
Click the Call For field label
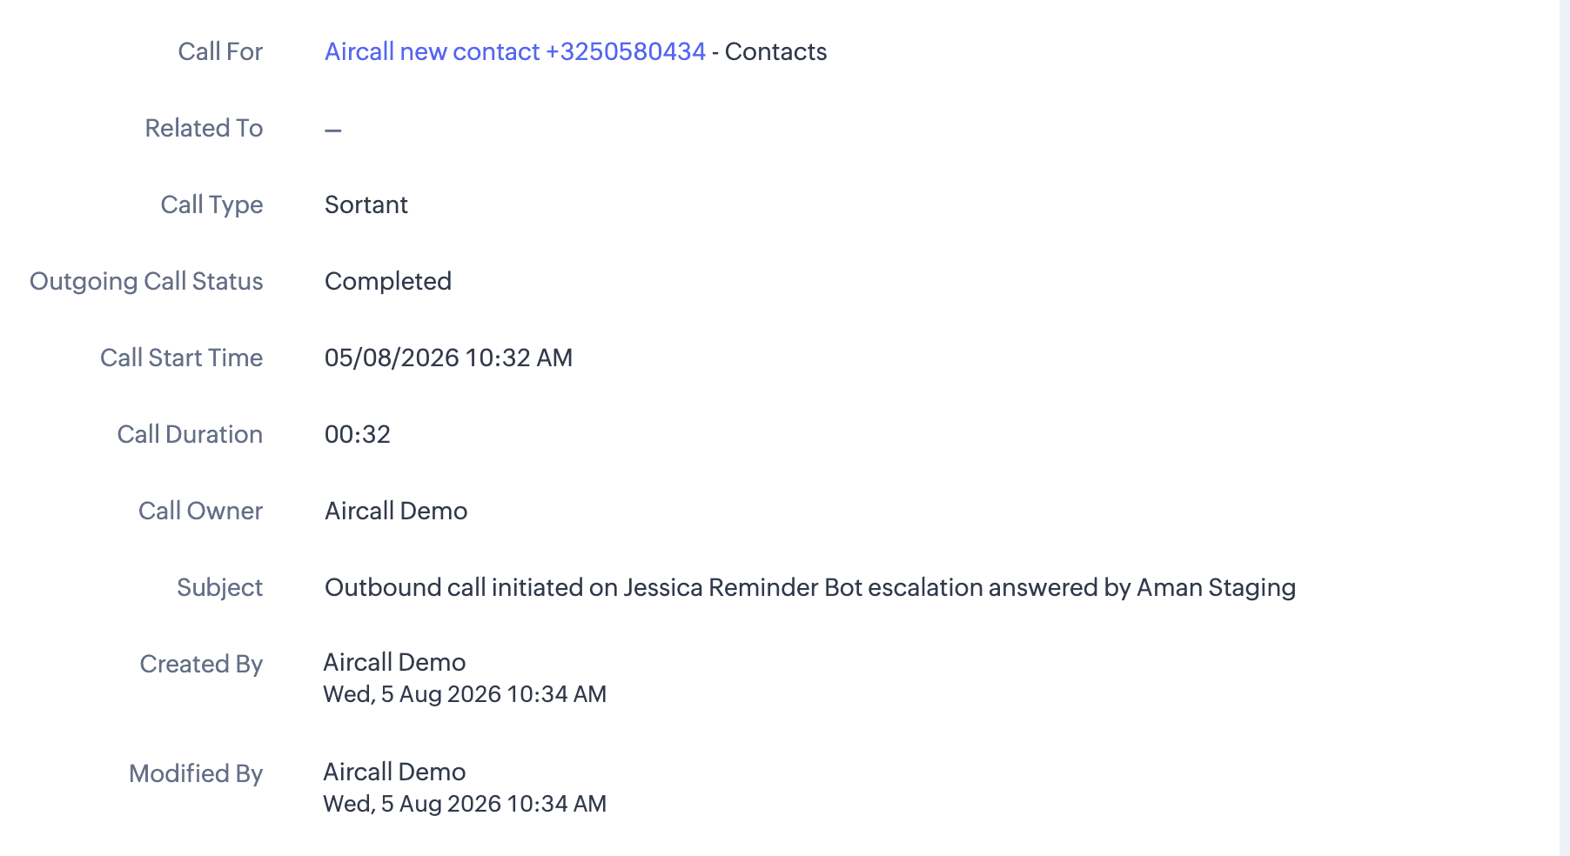(220, 51)
